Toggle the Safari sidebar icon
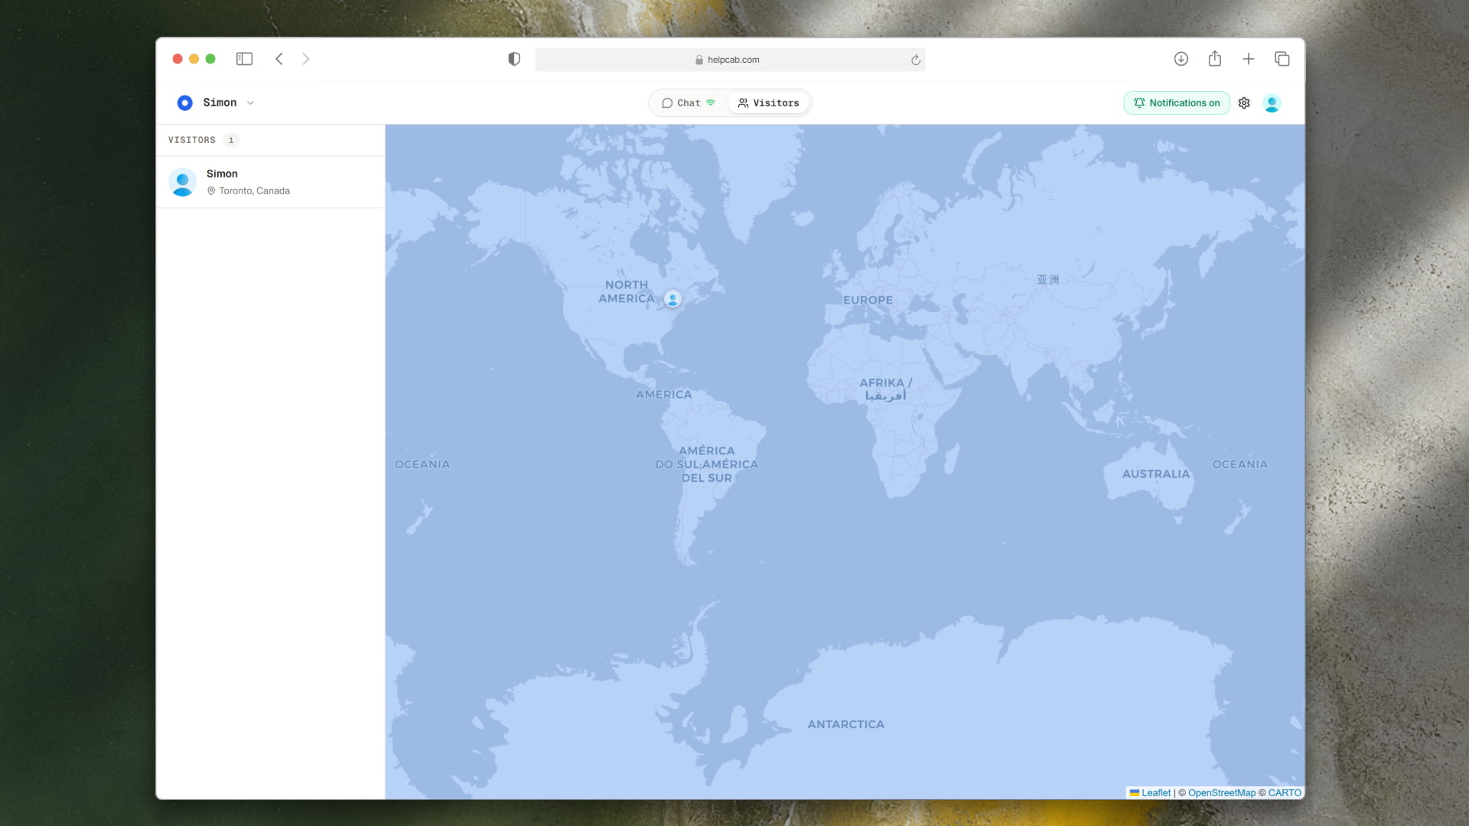This screenshot has height=826, width=1469. click(244, 59)
